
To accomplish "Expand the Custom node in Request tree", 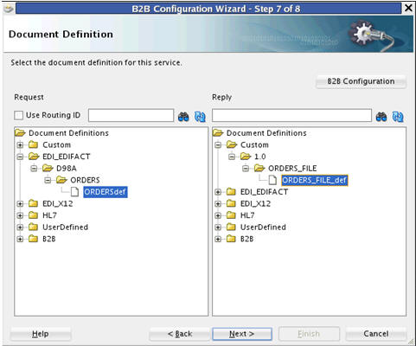I will (x=20, y=144).
